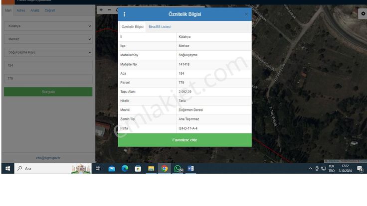Select the Öznitelik Bilgisi tab
367x206 pixels.
pos(133,27)
